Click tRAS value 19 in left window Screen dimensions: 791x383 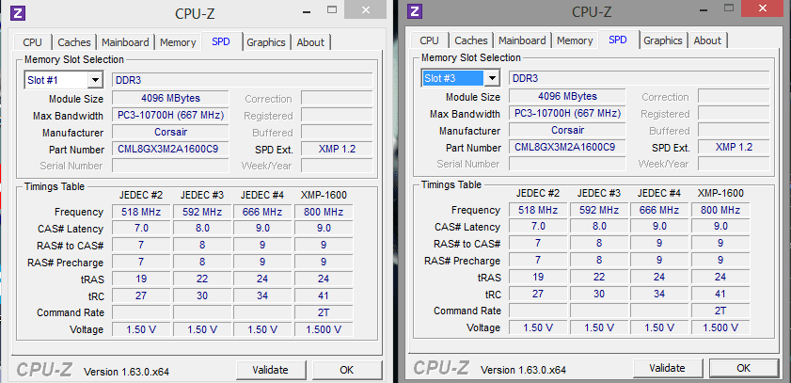(x=141, y=279)
